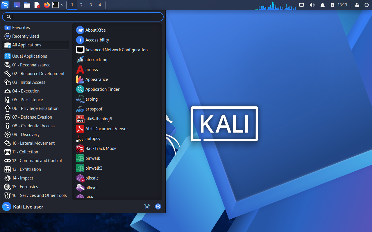Launch the amass tool
This screenshot has height=232, width=372.
(117, 70)
